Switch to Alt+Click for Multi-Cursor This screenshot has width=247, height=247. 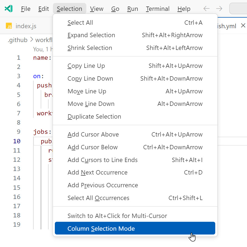point(135,216)
